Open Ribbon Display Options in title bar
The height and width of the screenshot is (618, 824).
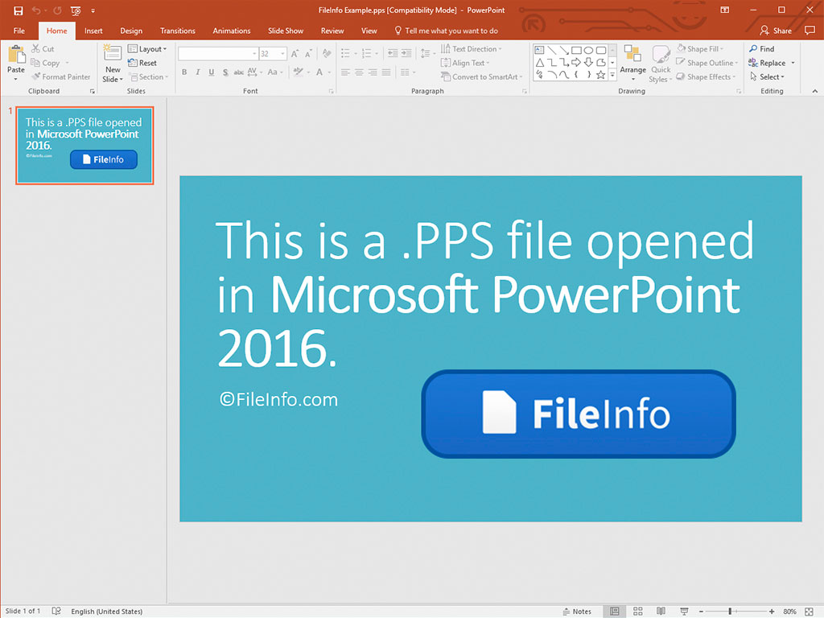point(725,10)
